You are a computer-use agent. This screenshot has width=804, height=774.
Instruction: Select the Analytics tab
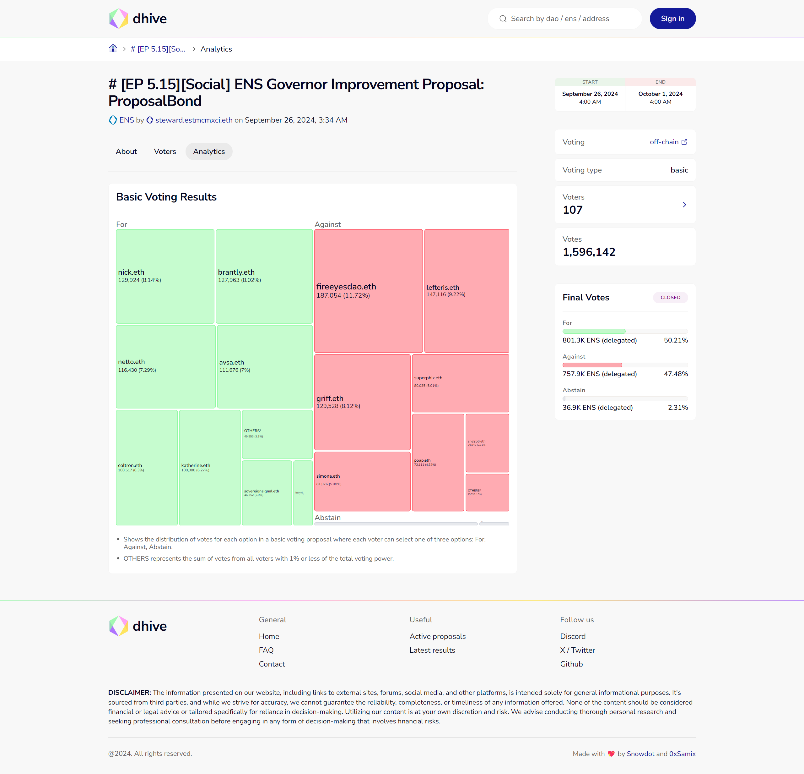[209, 151]
